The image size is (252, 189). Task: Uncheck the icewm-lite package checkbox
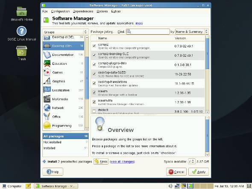point(94,102)
